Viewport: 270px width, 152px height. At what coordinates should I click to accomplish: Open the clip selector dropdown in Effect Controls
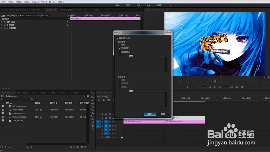click(x=20, y=15)
